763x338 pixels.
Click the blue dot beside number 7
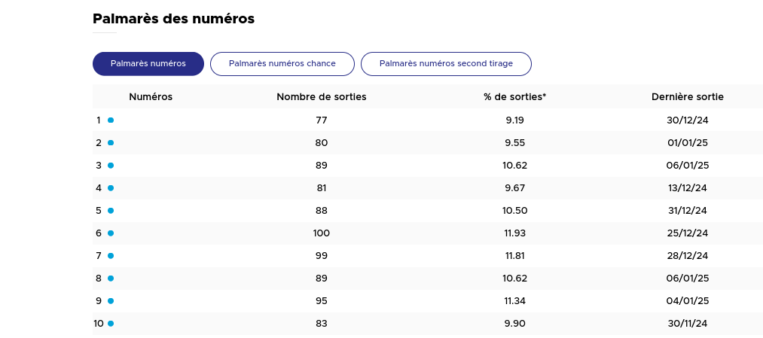(x=111, y=256)
